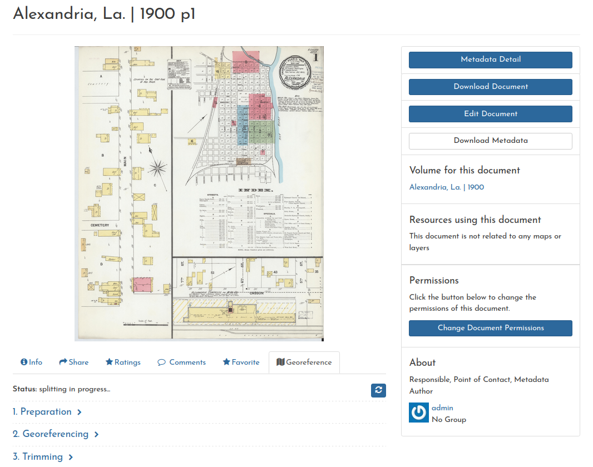593x467 pixels.
Task: Click Change Document Permissions
Action: (490, 328)
